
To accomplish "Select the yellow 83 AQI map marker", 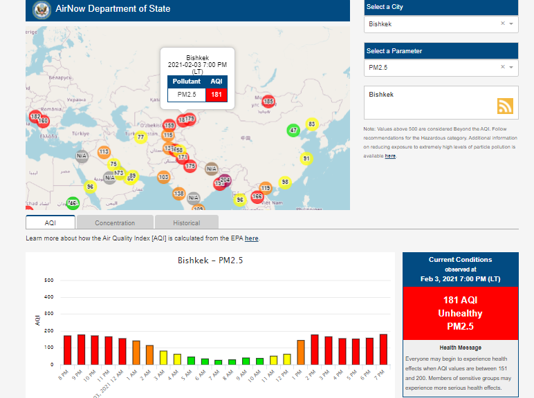I will (x=311, y=124).
